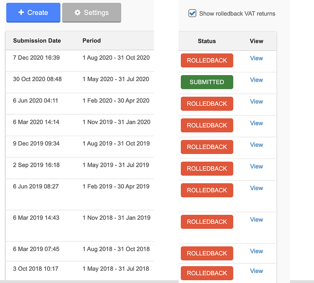
Task: Click the Submission Date column header
Action: point(37,41)
